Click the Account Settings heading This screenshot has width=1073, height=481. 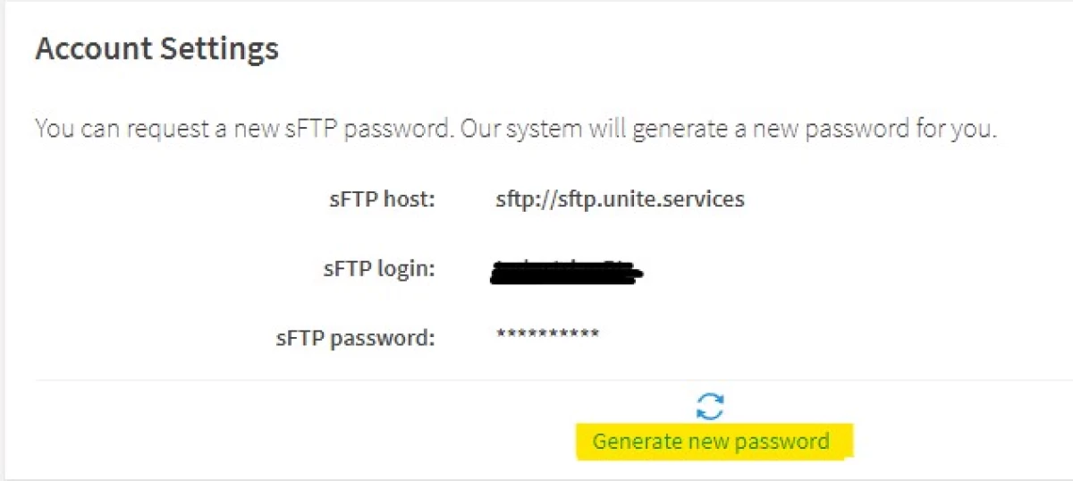pyautogui.click(x=157, y=48)
